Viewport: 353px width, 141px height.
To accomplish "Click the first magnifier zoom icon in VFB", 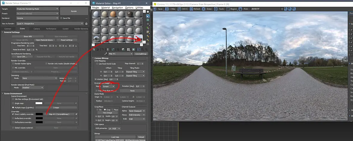I will pyautogui.click(x=286, y=9).
